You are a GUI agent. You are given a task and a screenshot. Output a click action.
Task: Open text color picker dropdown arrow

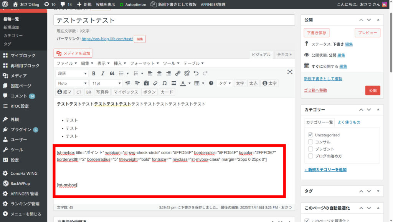pos(190,83)
